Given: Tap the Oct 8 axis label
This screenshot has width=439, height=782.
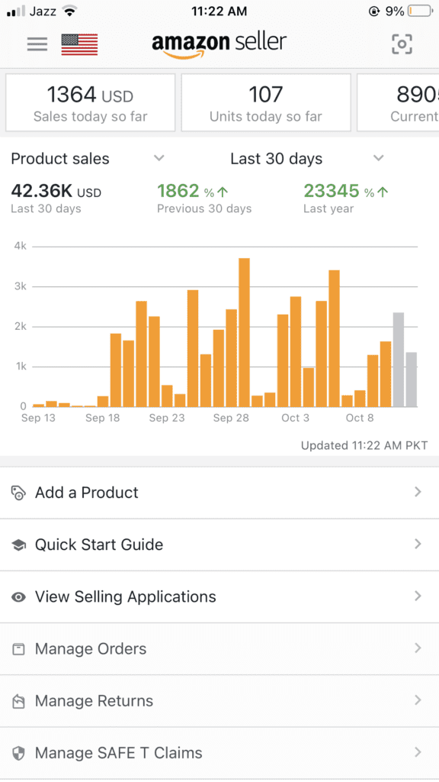Looking at the screenshot, I should click(360, 418).
